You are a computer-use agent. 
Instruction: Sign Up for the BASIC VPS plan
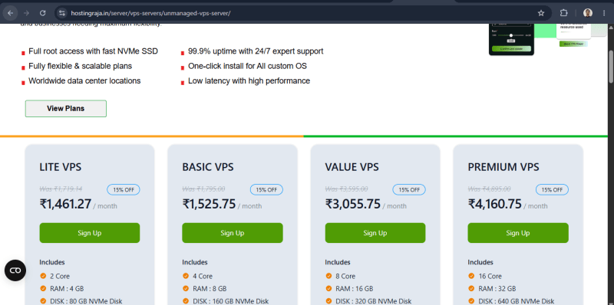point(233,233)
